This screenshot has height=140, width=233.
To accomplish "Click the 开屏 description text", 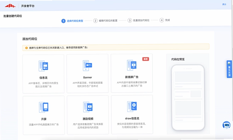I will 44,124.
